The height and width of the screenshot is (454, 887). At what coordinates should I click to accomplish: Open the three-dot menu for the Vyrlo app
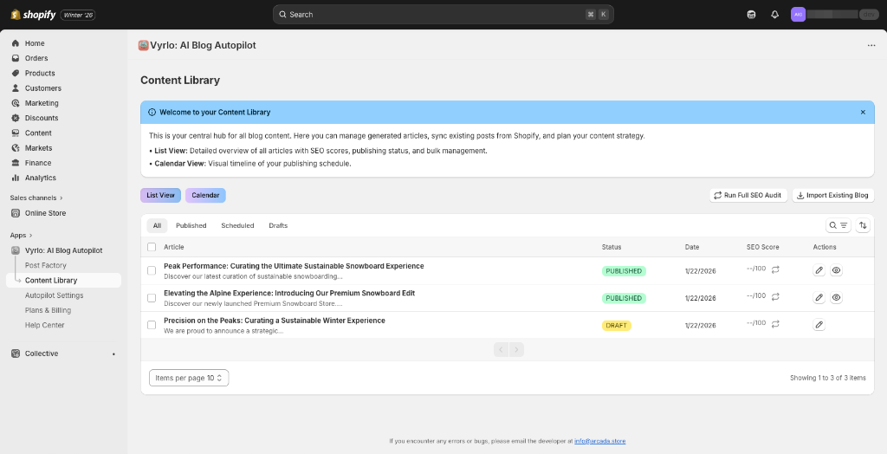tap(871, 45)
